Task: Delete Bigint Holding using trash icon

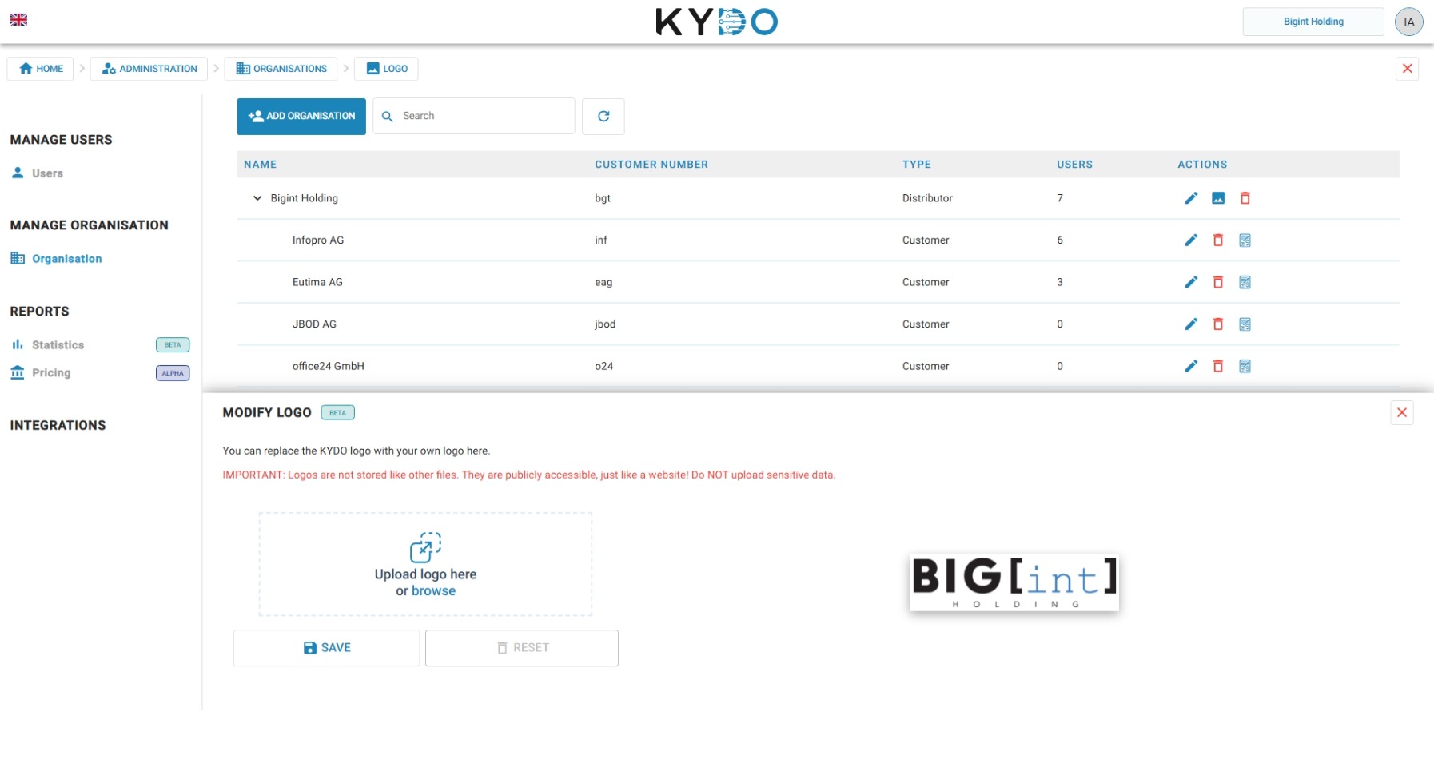Action: pos(1245,198)
